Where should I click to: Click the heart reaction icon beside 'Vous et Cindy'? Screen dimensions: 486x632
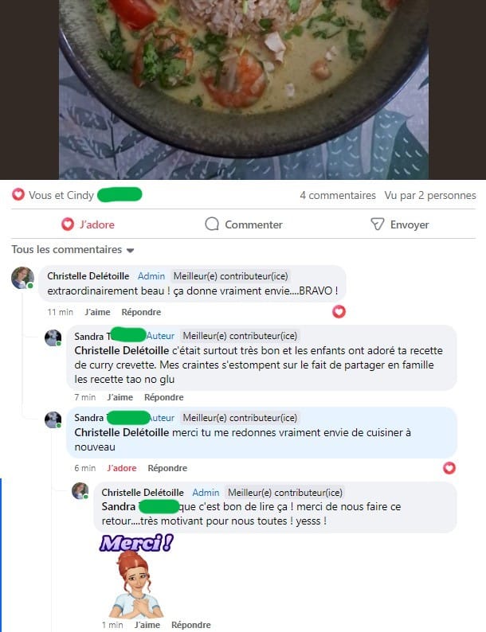pyautogui.click(x=18, y=195)
